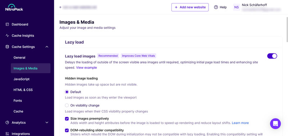The width and height of the screenshot is (288, 136).
Task: Click the Analytics pie chart icon
Action: (7, 122)
